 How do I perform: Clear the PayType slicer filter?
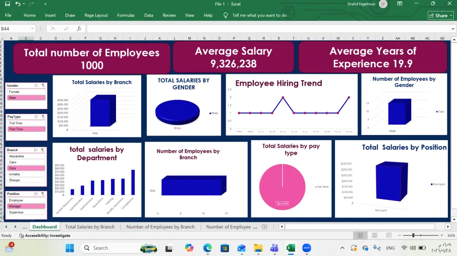point(43,117)
